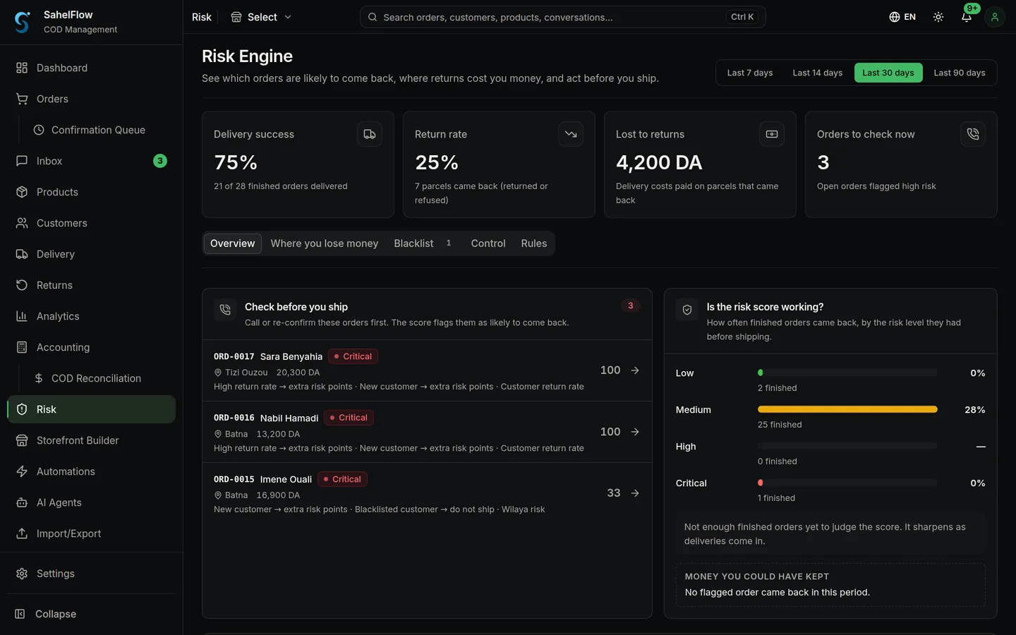Click the shield icon beside risk score heading
This screenshot has height=635, width=1016.
pyautogui.click(x=687, y=310)
